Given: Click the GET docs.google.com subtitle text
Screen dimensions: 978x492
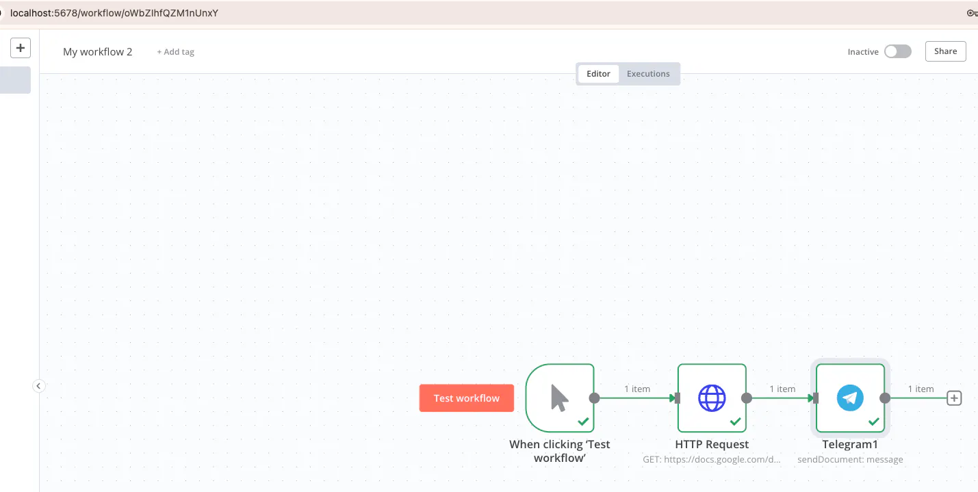Looking at the screenshot, I should click(712, 460).
